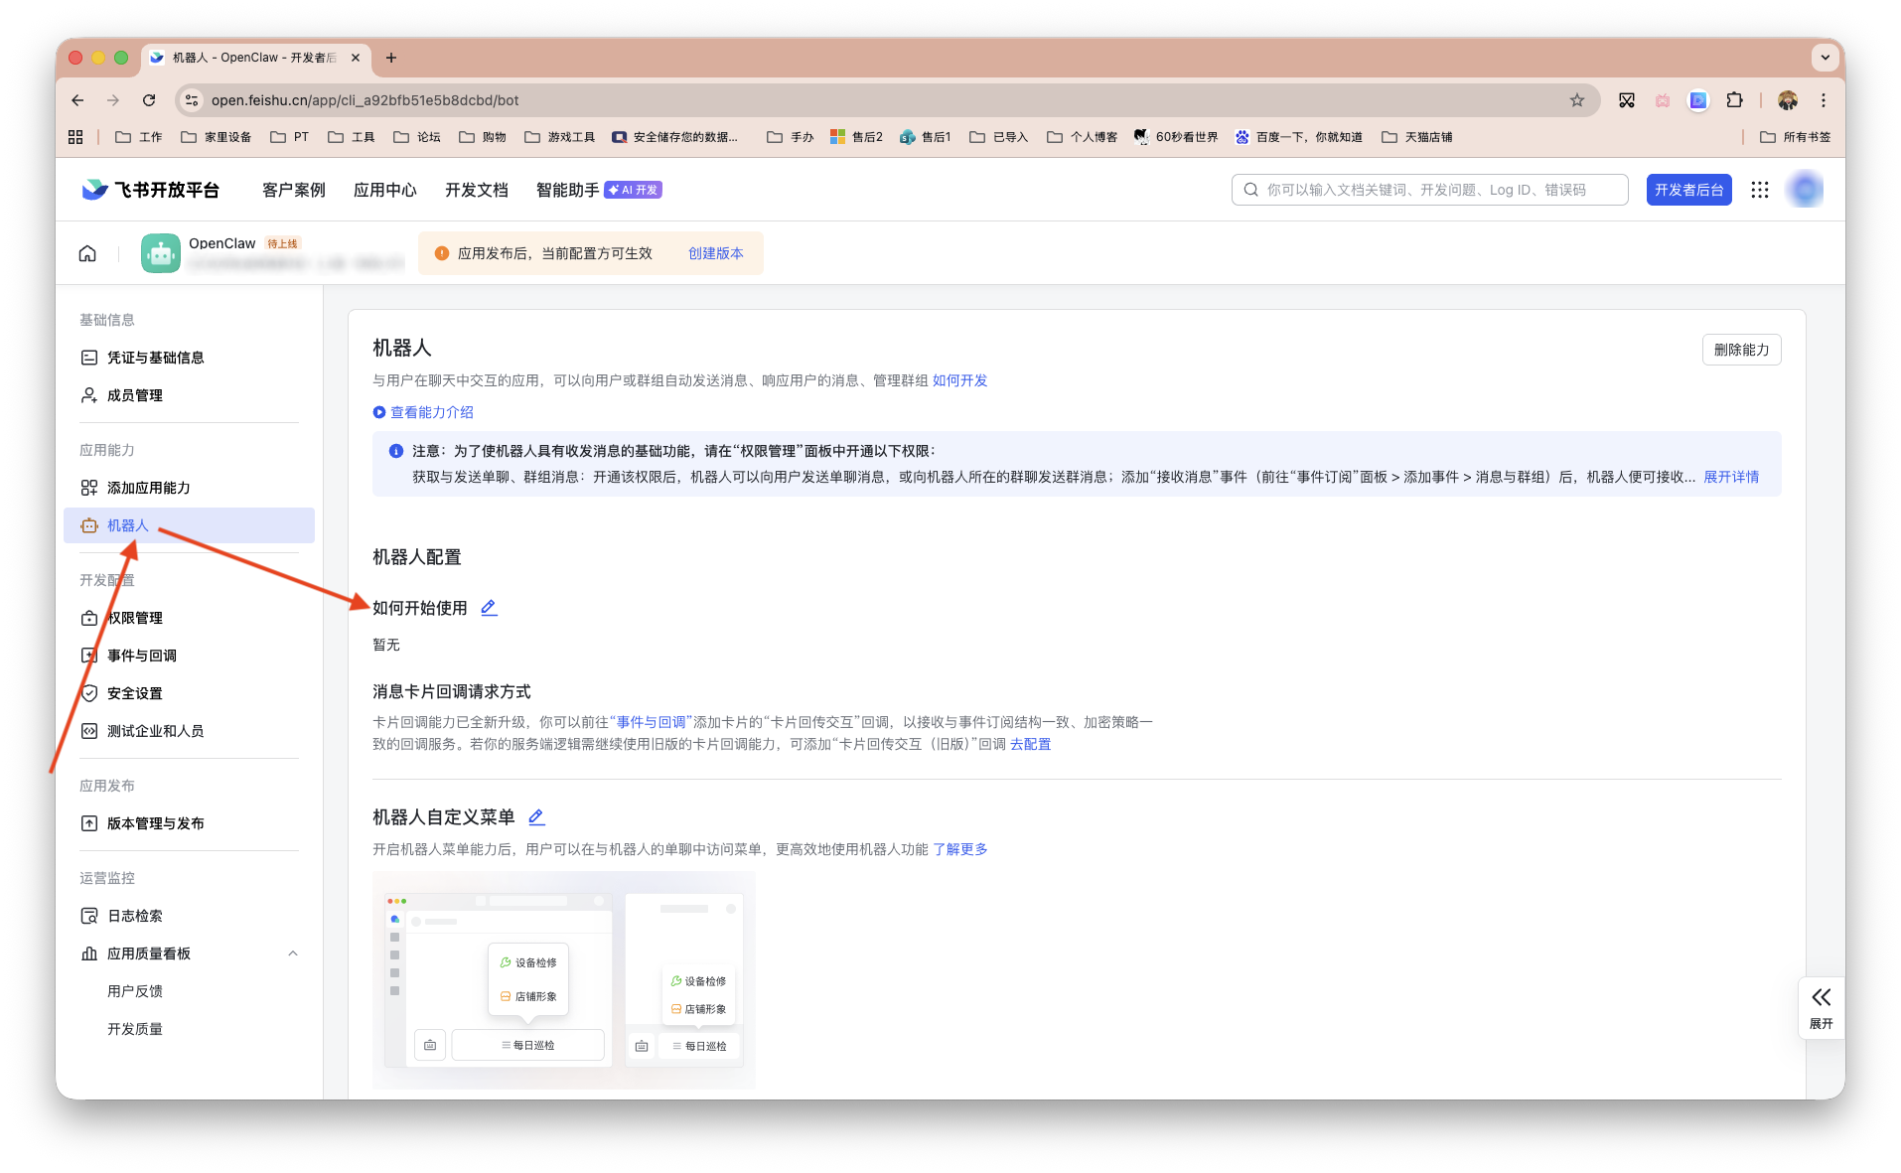1901x1173 pixels.
Task: Click the 删除能力 button
Action: point(1740,350)
